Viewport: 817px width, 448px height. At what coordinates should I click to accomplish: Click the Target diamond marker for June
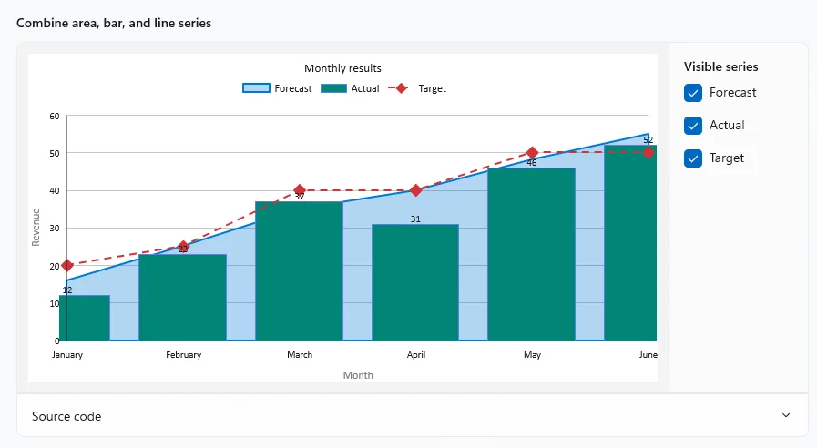coord(648,153)
